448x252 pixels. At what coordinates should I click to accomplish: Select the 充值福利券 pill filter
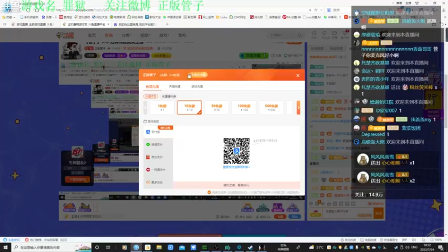tap(169, 96)
